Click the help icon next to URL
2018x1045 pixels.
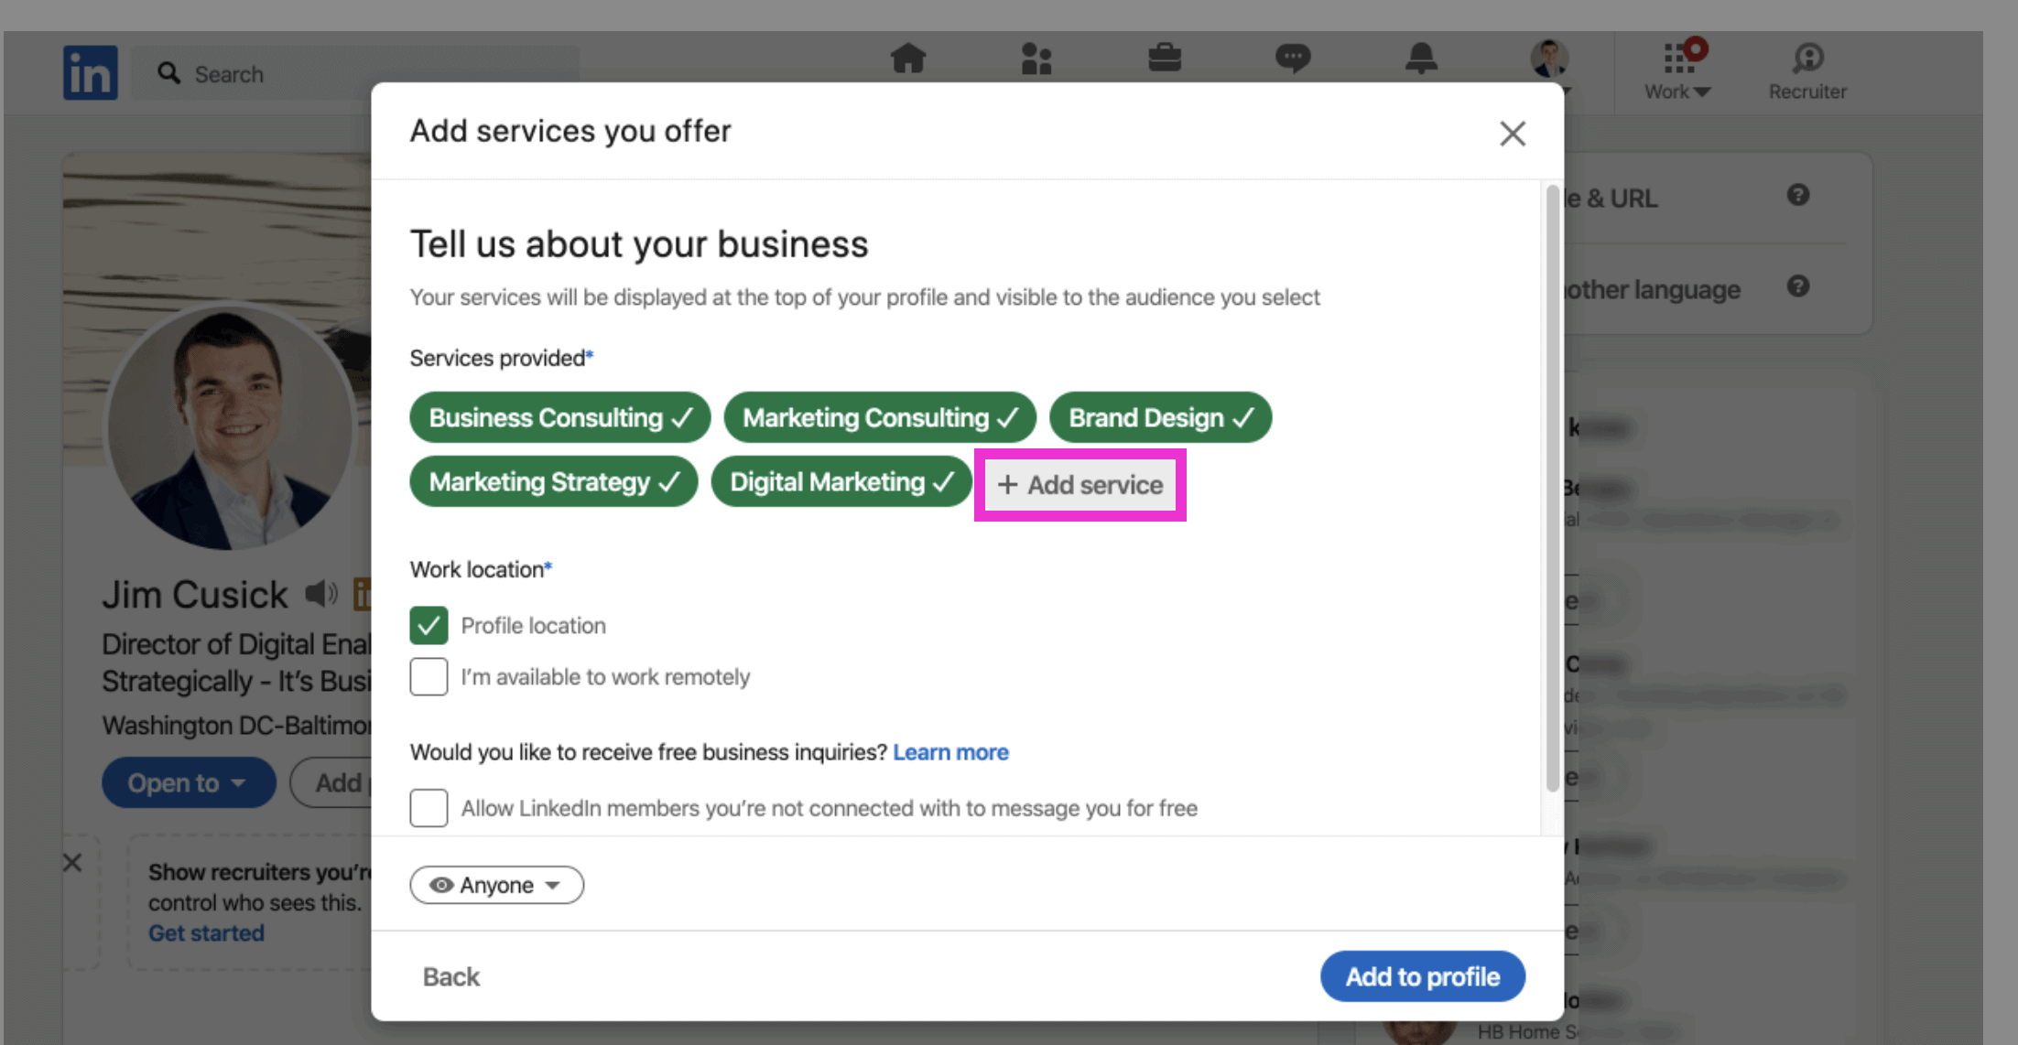click(x=1798, y=195)
